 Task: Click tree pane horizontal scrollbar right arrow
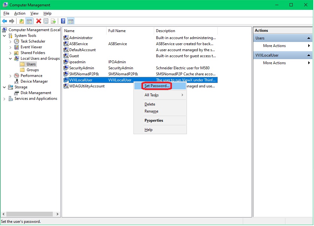tap(58, 214)
